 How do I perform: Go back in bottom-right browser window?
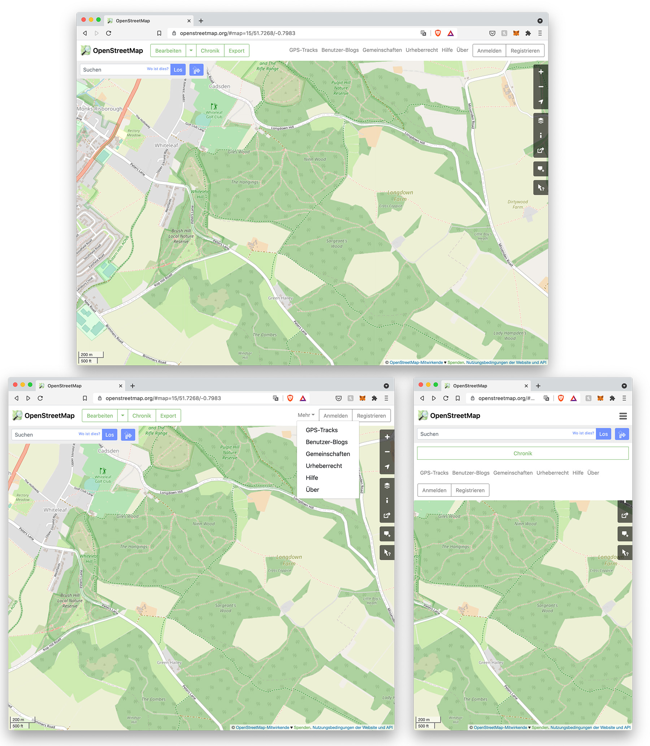tap(422, 398)
